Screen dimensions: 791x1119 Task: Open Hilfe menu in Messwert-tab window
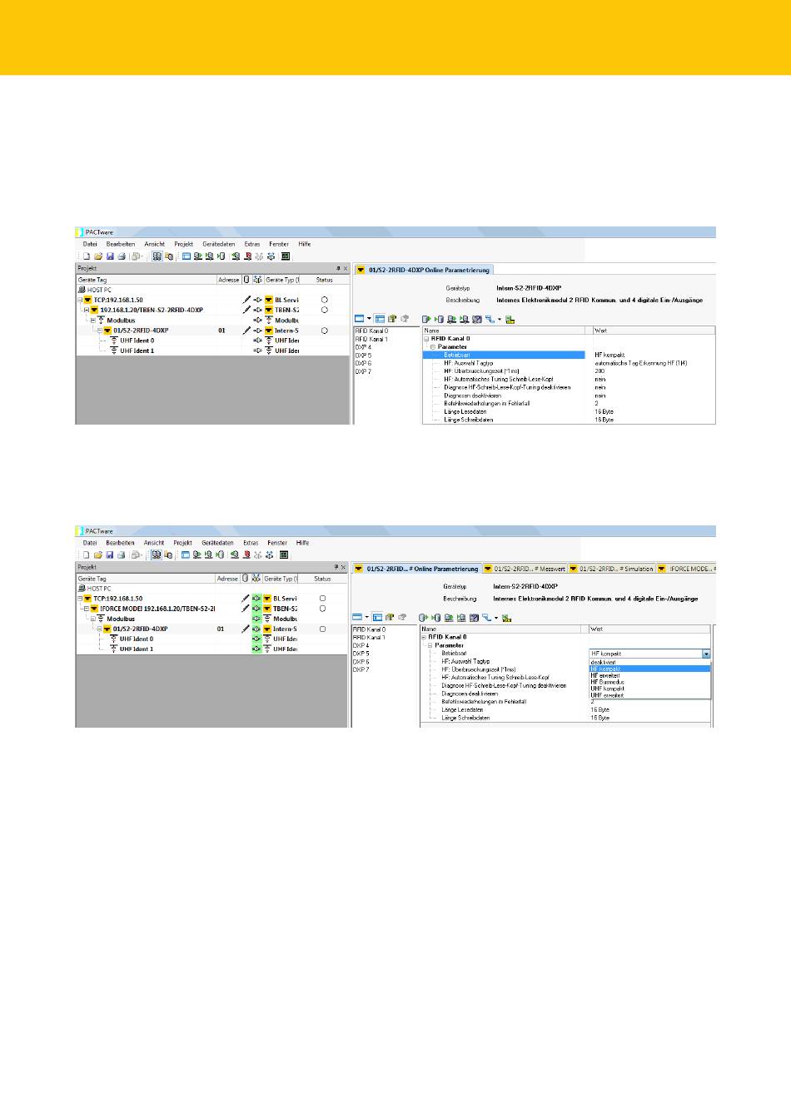[x=303, y=543]
